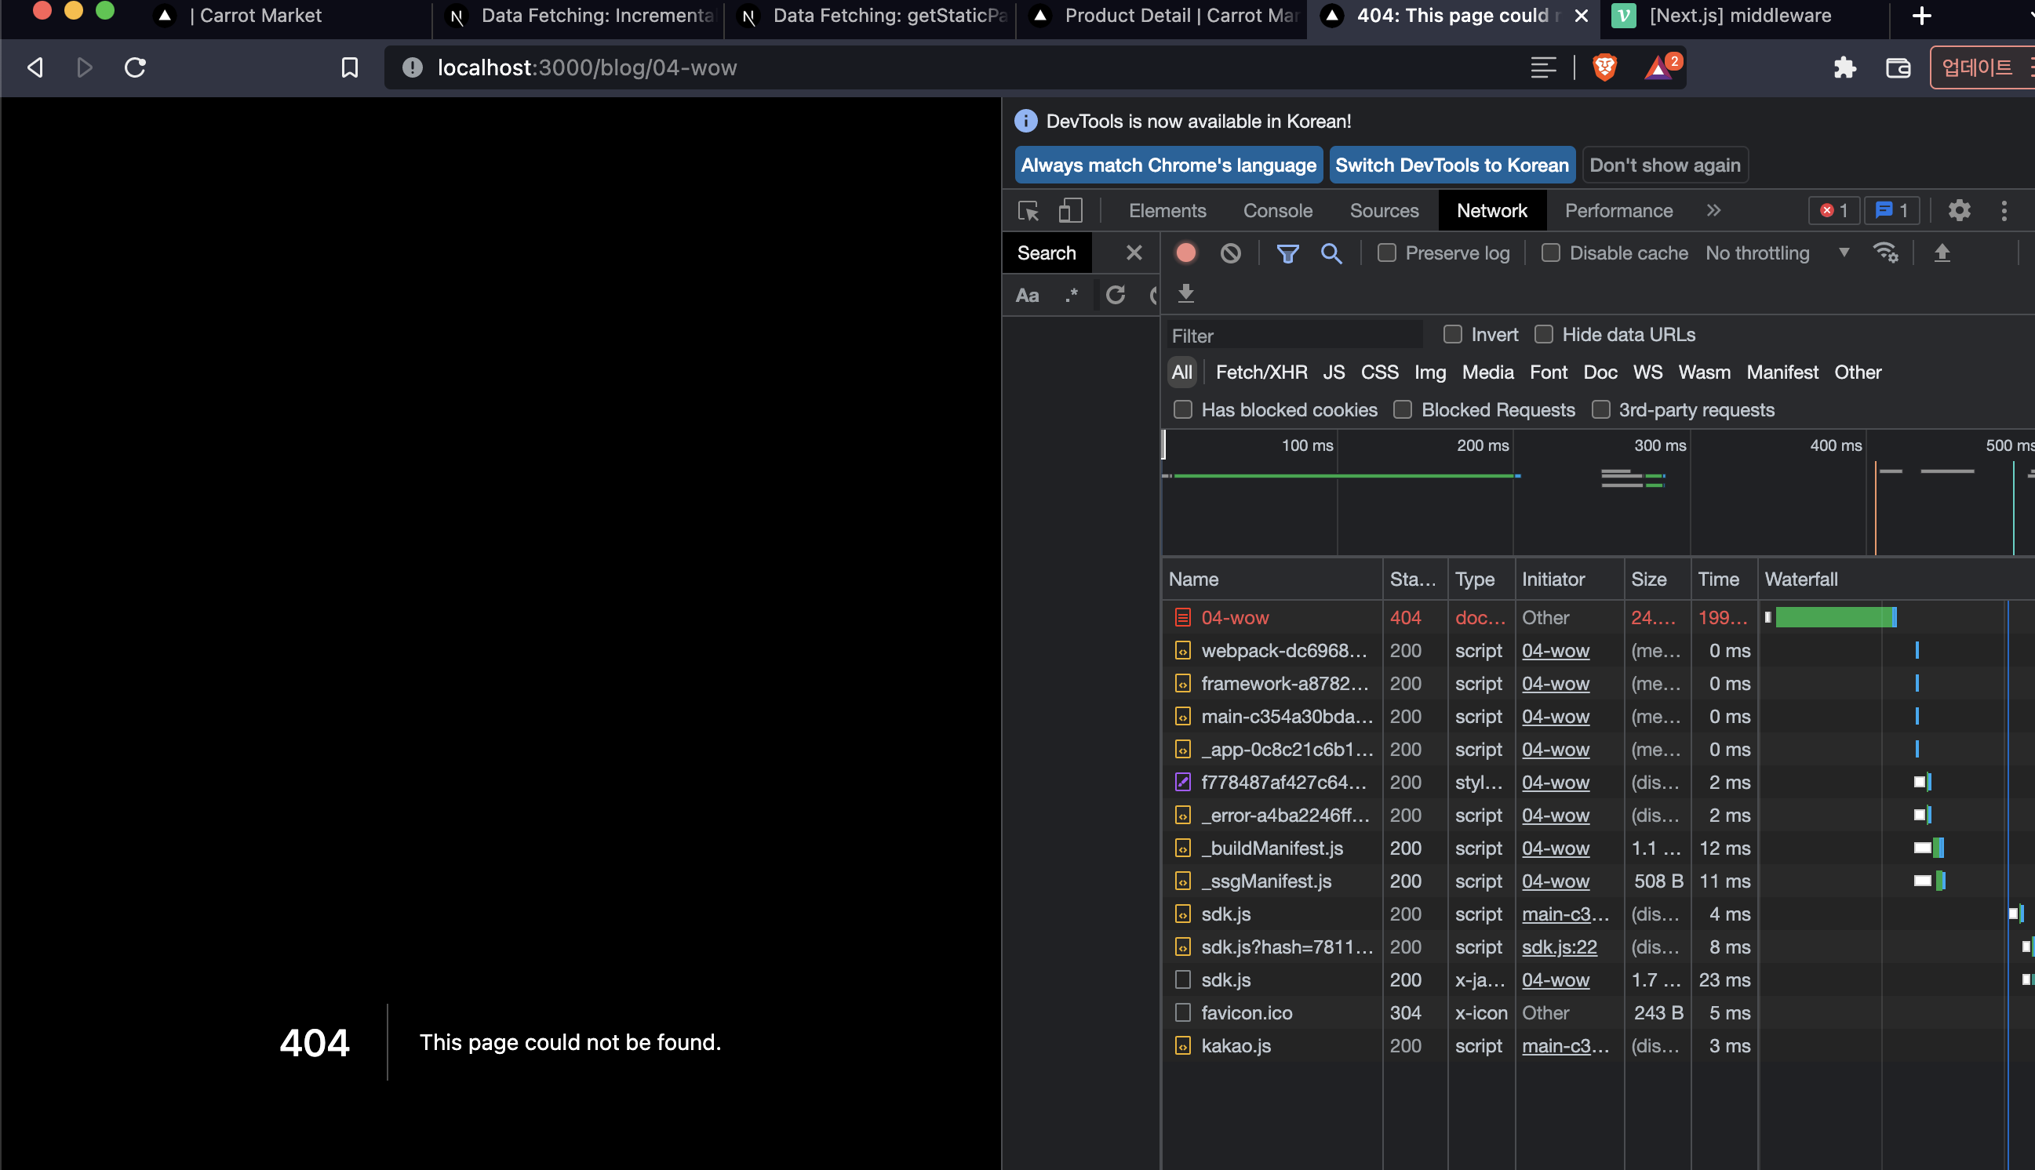
Task: Click the network Filter text field
Action: tap(1294, 335)
